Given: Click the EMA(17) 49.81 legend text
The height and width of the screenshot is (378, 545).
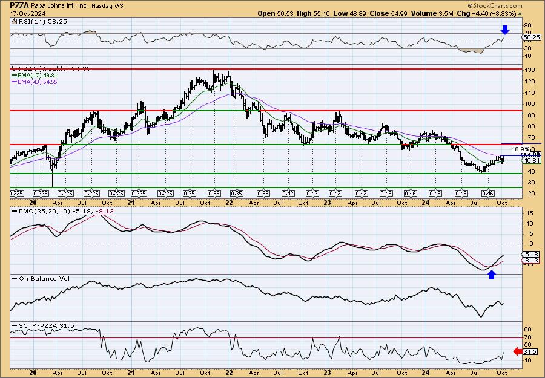Looking at the screenshot, I should 37,76.
